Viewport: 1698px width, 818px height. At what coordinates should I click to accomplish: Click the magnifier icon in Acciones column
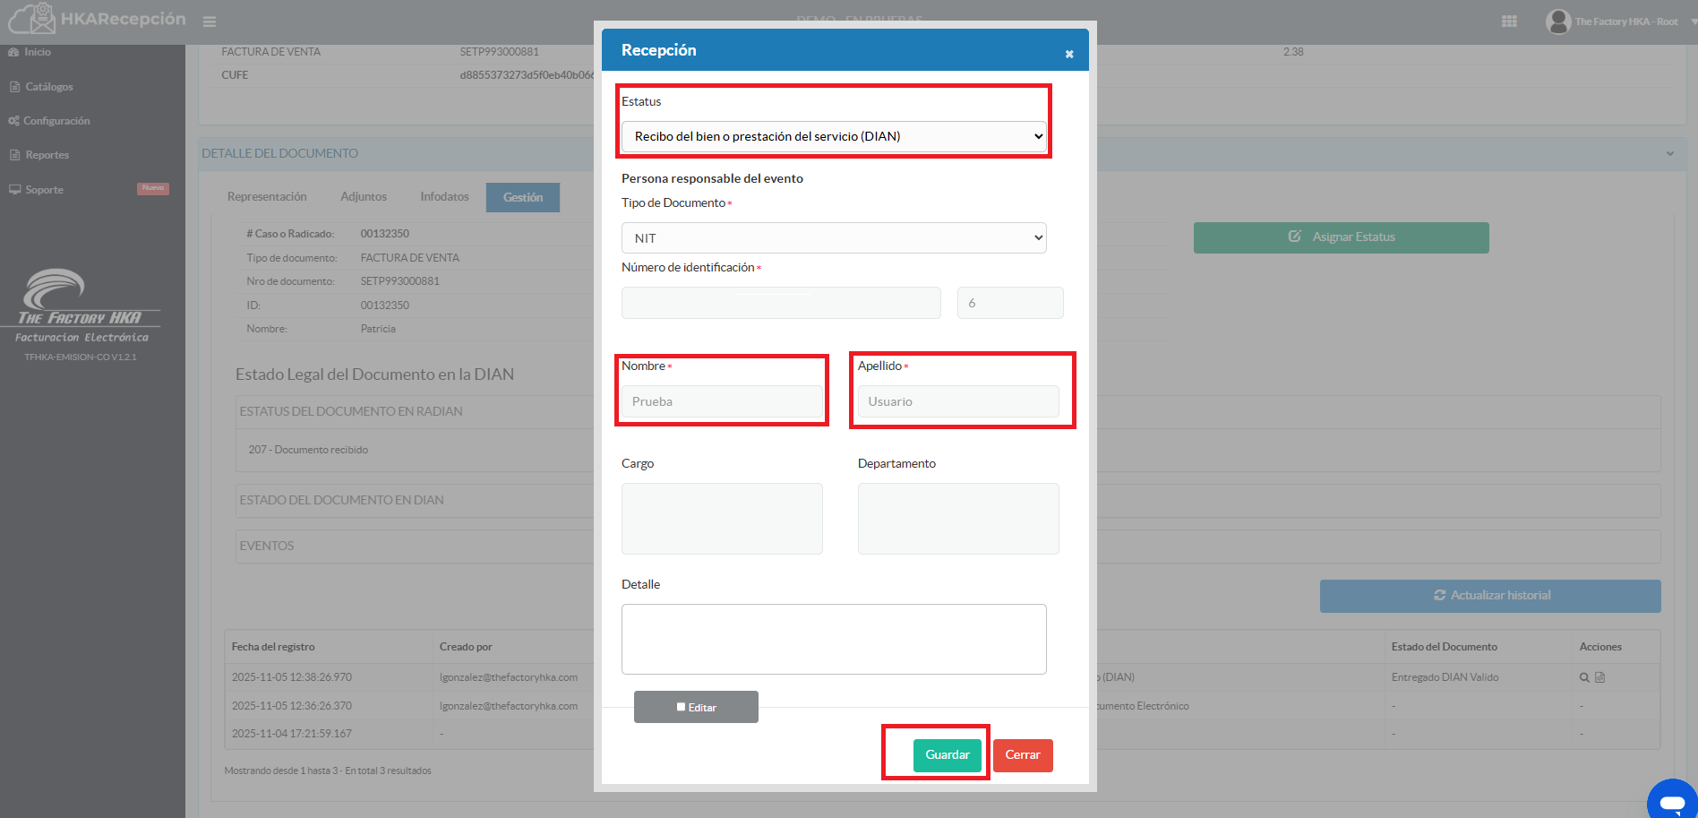[x=1584, y=677]
